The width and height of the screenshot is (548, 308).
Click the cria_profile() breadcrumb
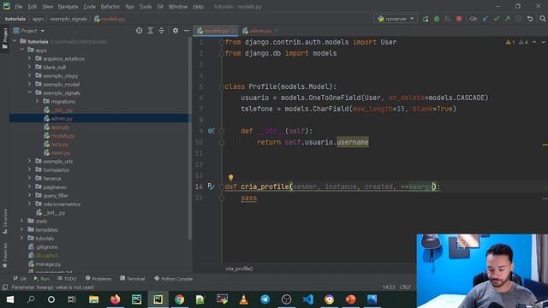pos(239,269)
